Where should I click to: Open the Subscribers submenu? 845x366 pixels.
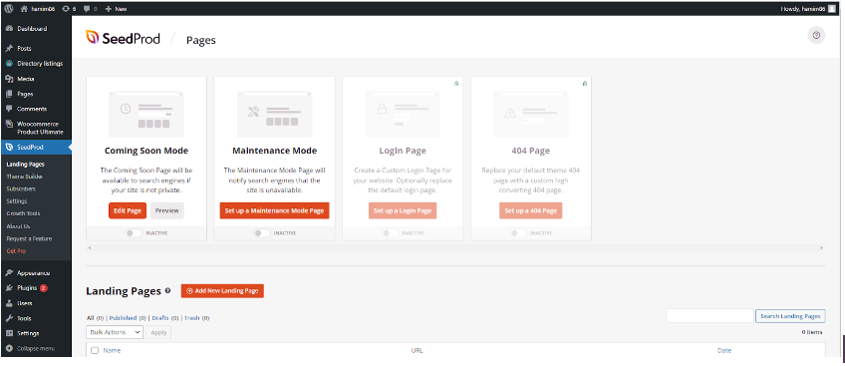pos(21,188)
